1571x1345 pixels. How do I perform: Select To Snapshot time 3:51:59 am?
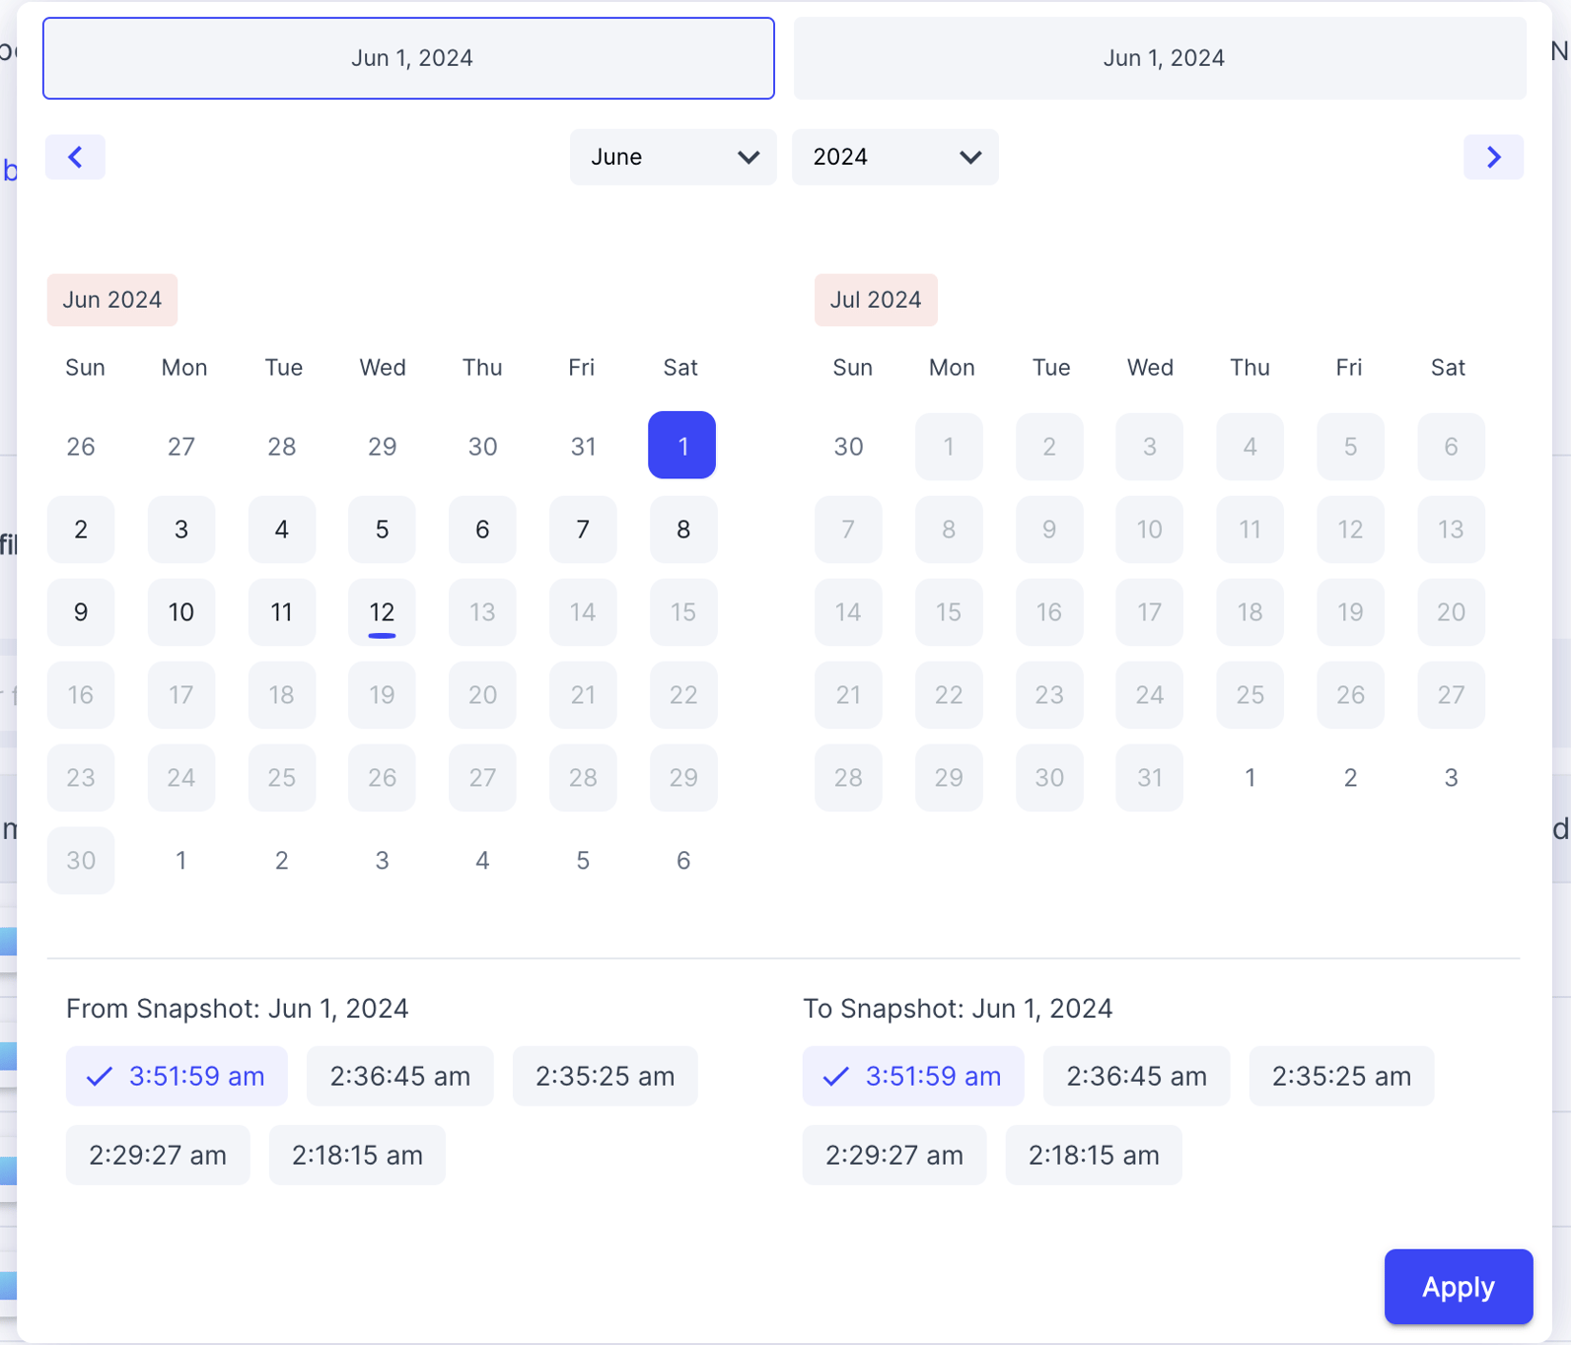[x=913, y=1076]
